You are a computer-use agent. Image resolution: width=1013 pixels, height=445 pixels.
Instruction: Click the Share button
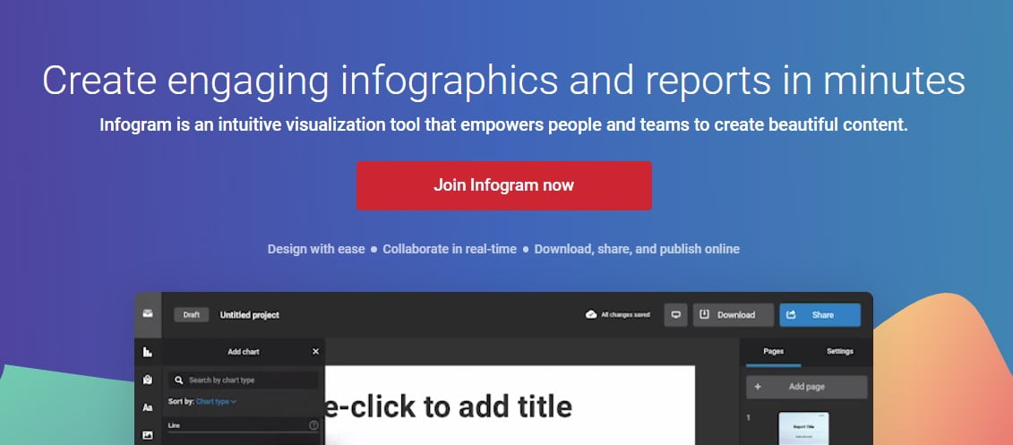820,314
